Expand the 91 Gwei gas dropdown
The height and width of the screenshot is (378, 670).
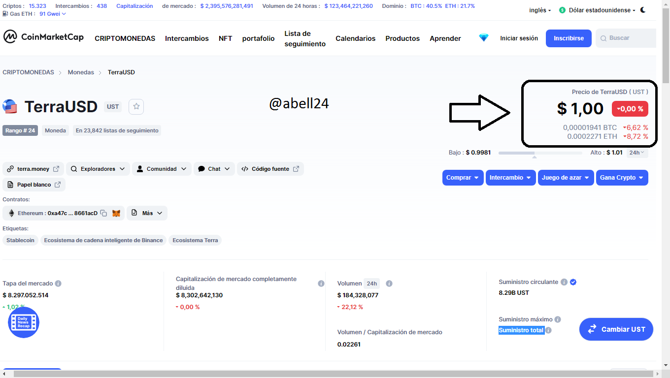(x=53, y=14)
